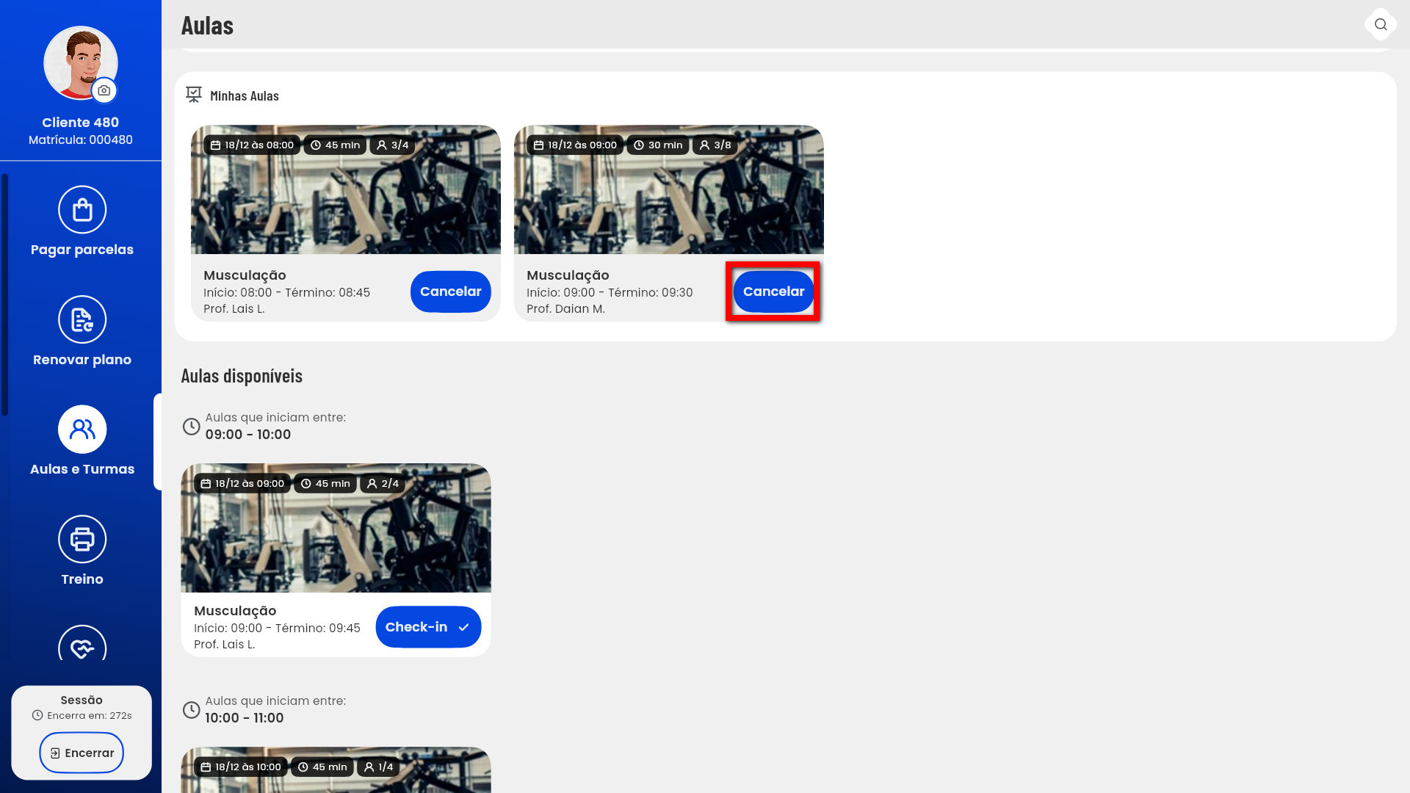Cancel the 09:00 Musculação class with Daian
1410x793 pixels.
click(773, 292)
